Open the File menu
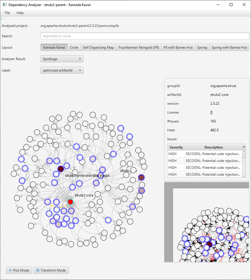 (7, 13)
